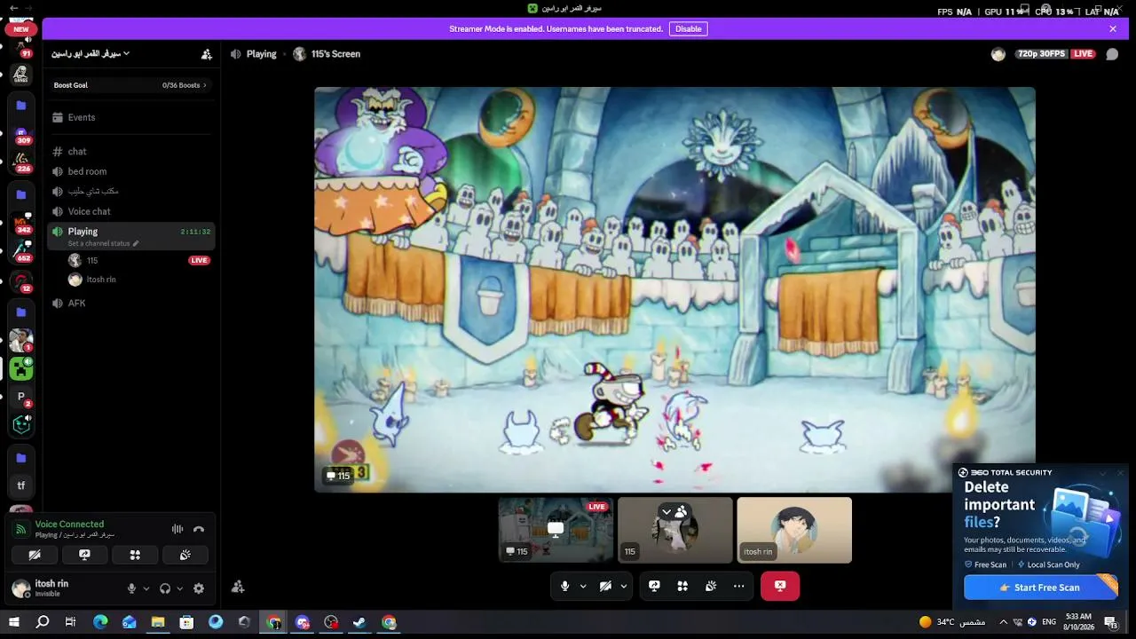The height and width of the screenshot is (639, 1136).
Task: Click the share screen button in voice panel
Action: coord(84,555)
